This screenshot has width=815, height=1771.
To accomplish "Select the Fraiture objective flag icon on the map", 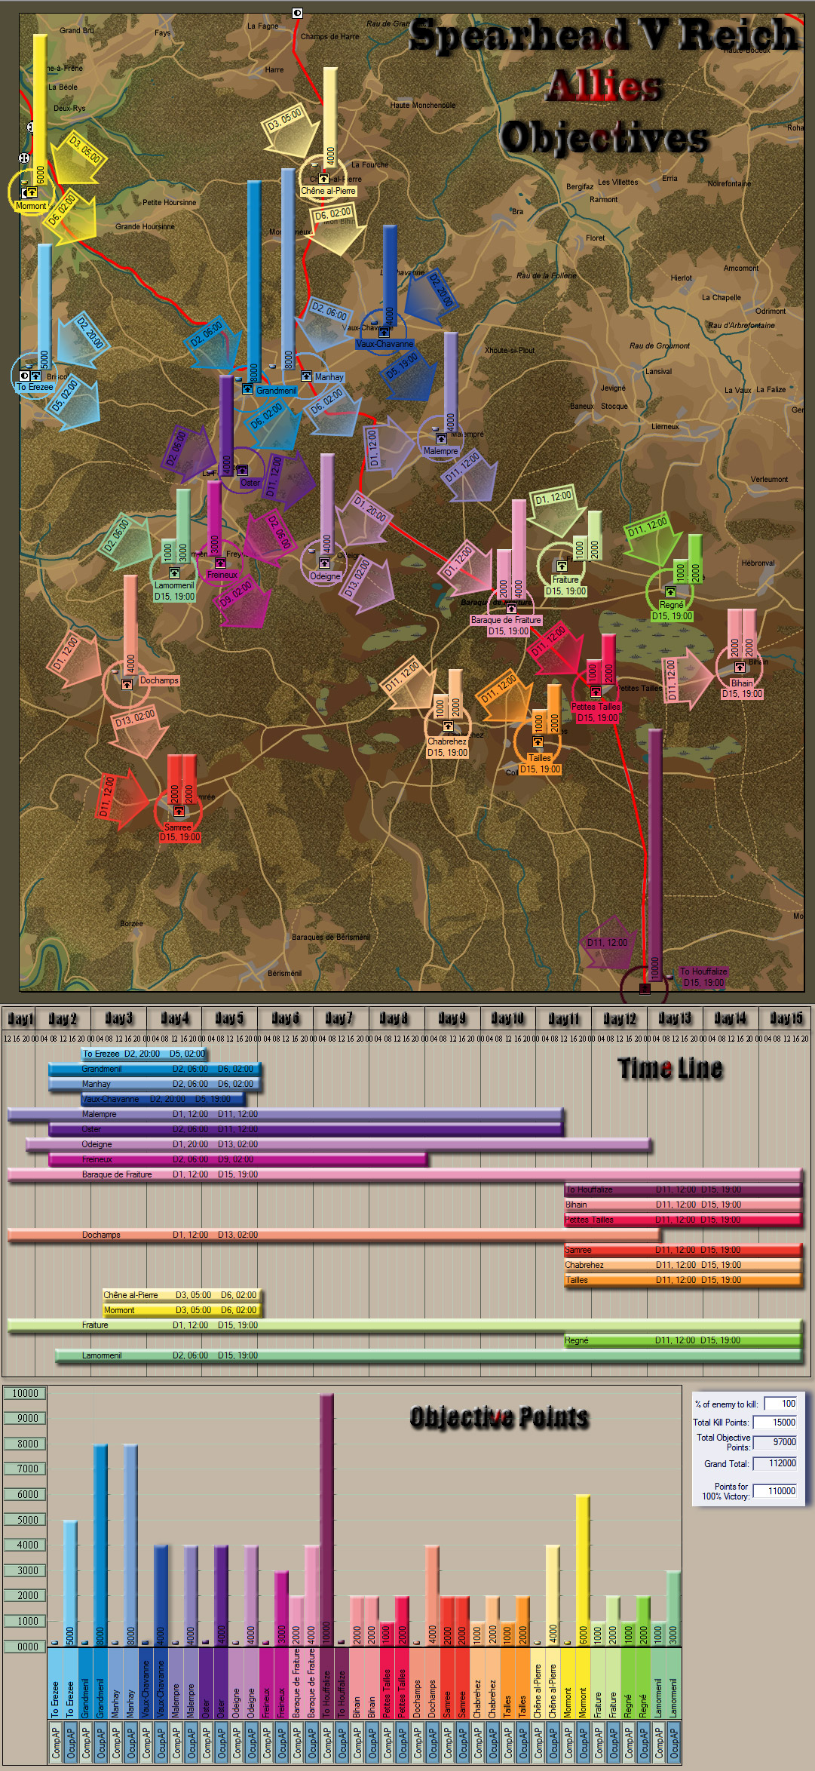I will 562,566.
